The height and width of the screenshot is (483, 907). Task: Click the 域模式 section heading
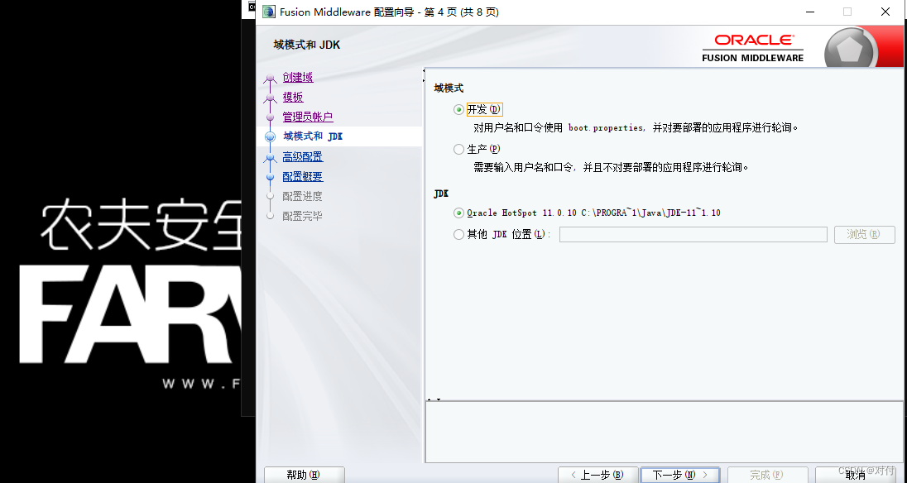point(449,88)
